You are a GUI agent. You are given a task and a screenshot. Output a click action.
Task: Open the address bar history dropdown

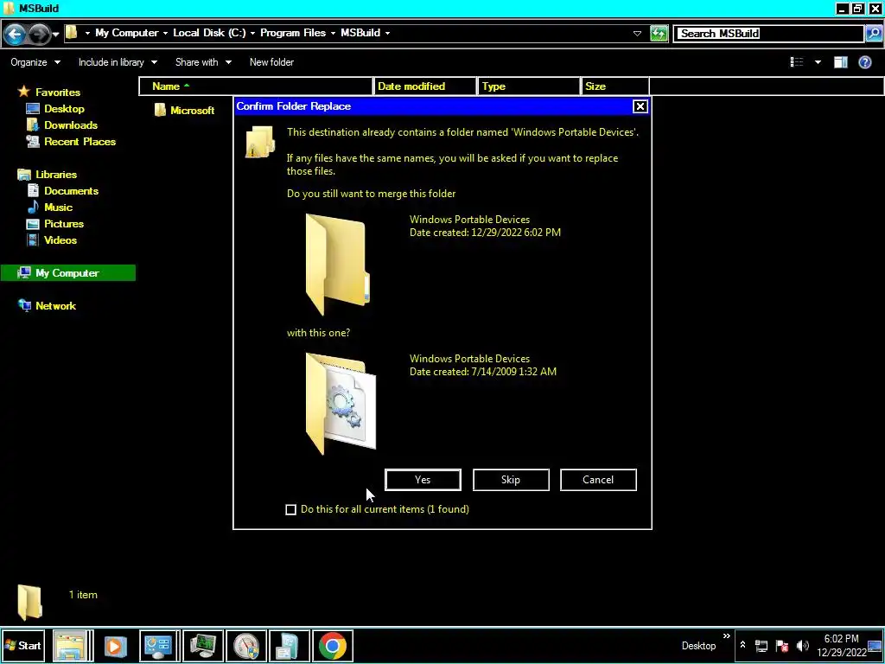[637, 34]
